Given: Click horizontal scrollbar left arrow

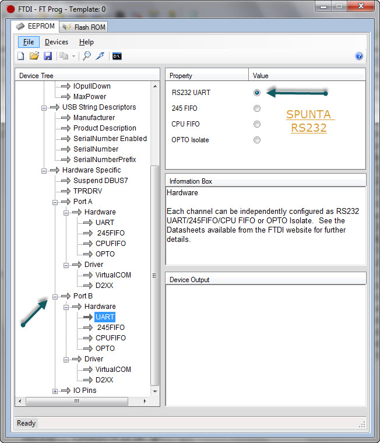Looking at the screenshot, I should click(x=19, y=401).
